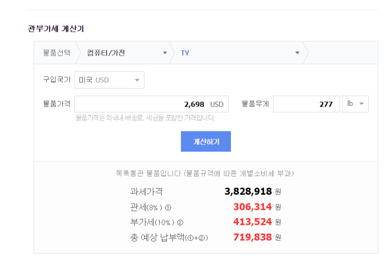Click the customs duty amount 306,314
388x259 pixels.
point(252,207)
